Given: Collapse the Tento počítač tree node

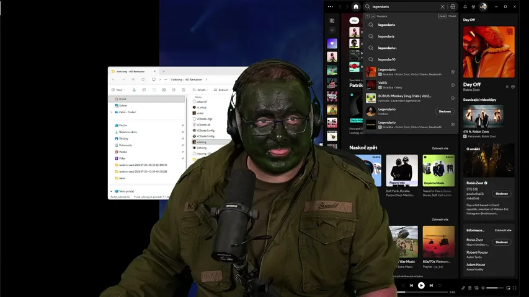Looking at the screenshot, I should pos(112,191).
